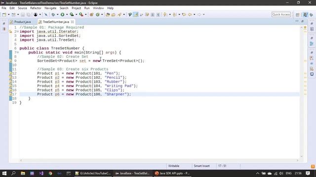Focus the Quick Access search field
316x177 pixels.
281,14
